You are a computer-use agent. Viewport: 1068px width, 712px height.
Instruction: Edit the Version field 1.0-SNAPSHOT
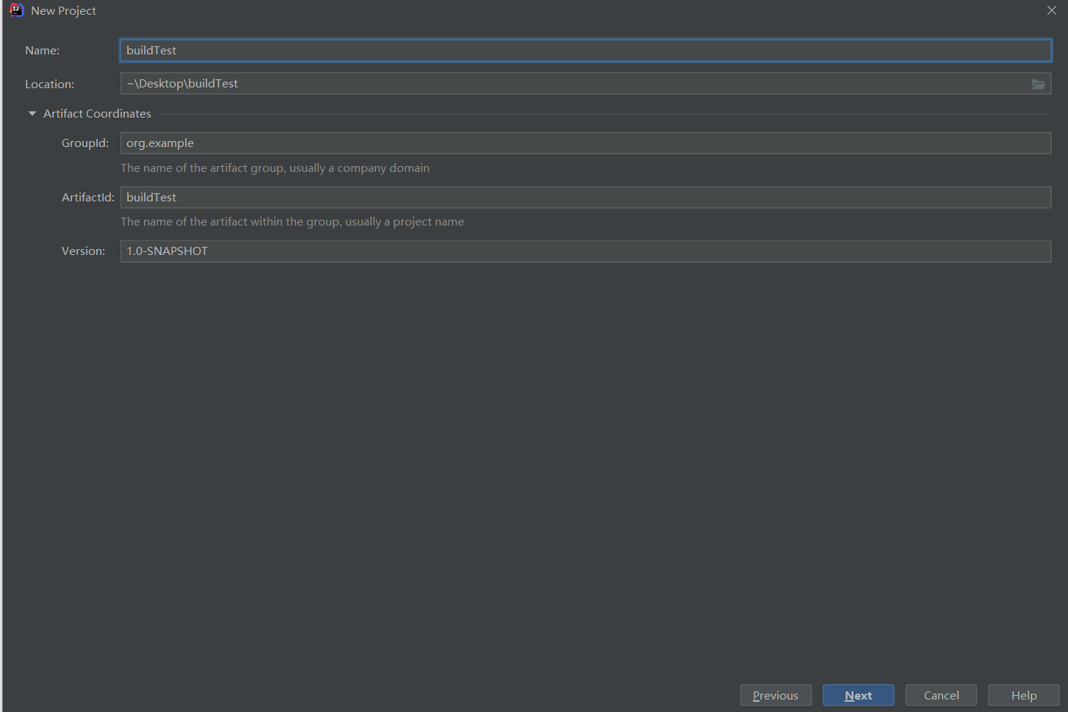tap(585, 251)
